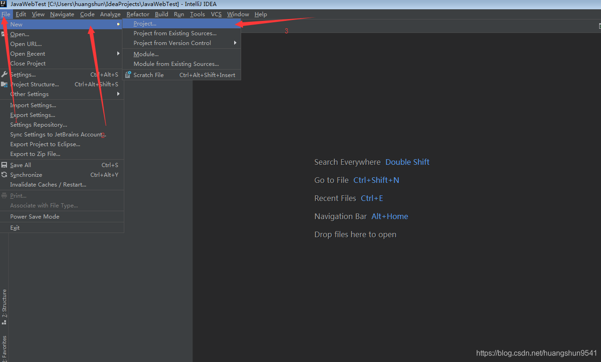The image size is (601, 362).
Task: Click the IntelliJ IDEA title bar icon
Action: point(4,4)
